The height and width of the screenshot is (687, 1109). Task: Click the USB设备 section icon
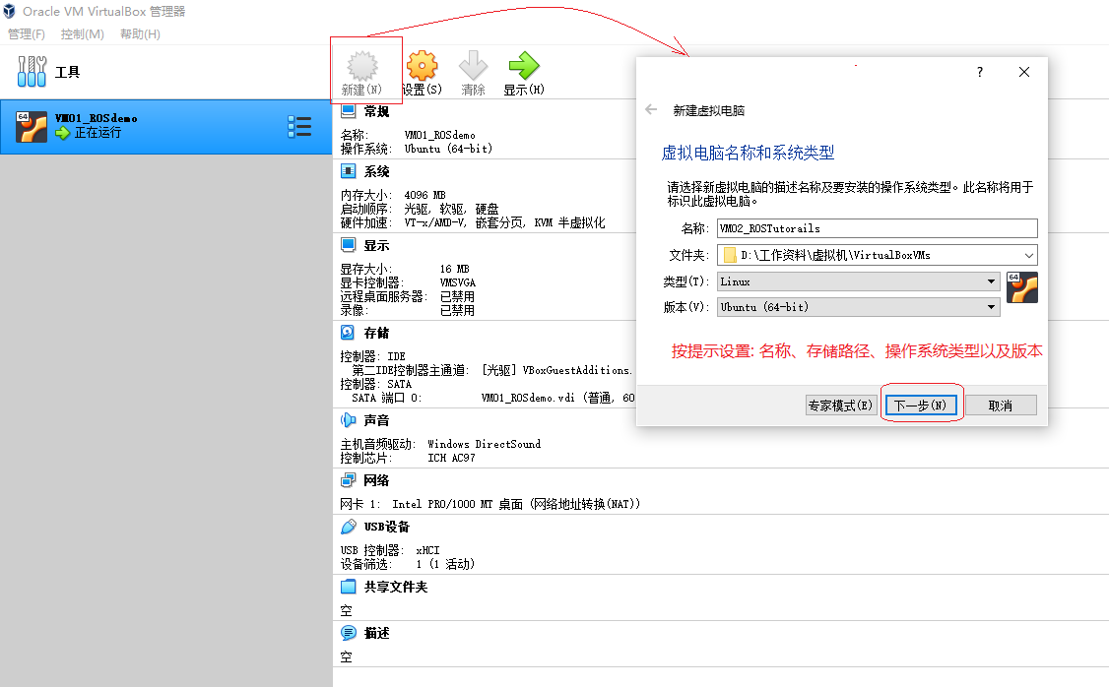point(348,527)
